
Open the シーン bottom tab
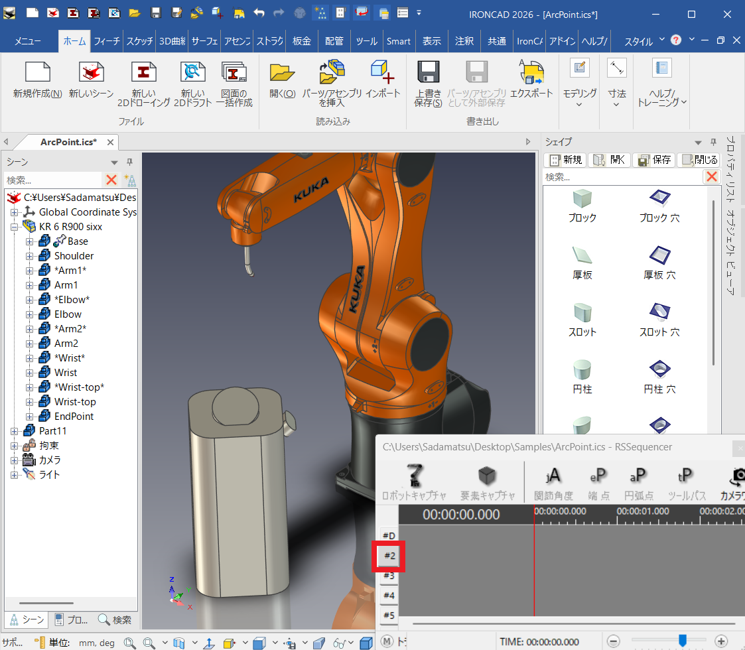(27, 619)
